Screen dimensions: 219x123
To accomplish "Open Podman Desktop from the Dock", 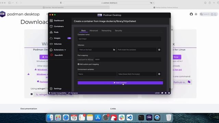I will point(149,118).
